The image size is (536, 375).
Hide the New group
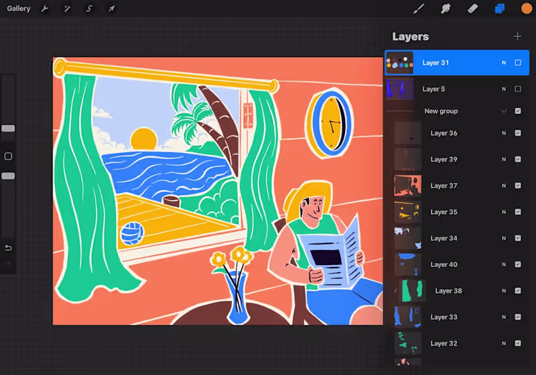coord(518,111)
